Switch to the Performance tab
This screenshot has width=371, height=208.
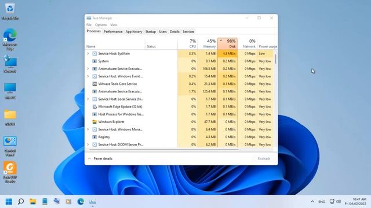113,32
